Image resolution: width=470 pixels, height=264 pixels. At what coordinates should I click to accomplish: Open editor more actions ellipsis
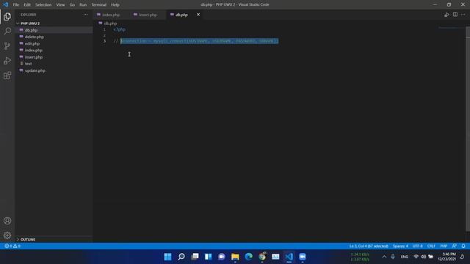463,15
